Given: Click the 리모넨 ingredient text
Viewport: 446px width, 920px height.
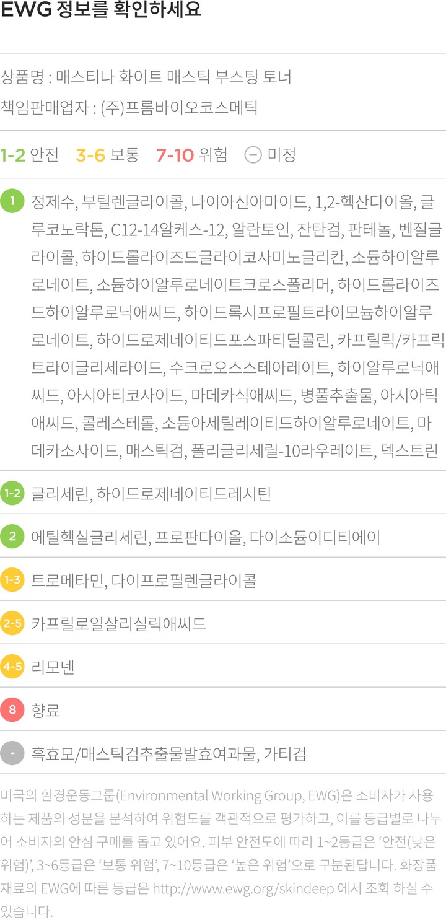Looking at the screenshot, I should (53, 667).
